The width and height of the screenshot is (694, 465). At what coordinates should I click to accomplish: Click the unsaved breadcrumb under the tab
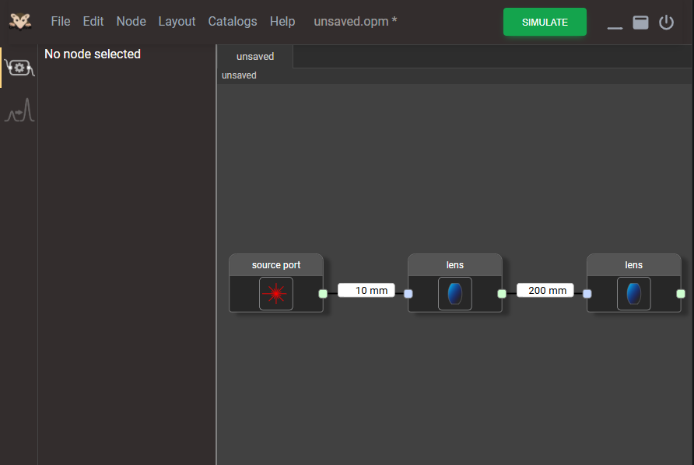(x=239, y=75)
